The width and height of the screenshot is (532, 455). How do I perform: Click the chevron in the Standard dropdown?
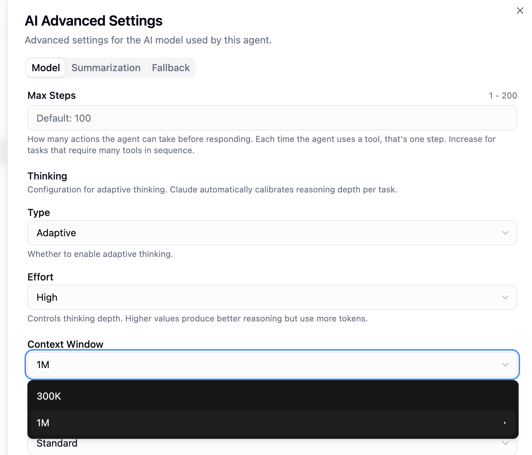coord(505,443)
